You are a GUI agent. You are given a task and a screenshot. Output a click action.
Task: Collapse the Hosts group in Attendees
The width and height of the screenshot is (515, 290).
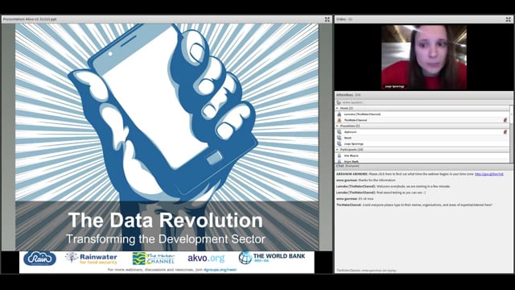(337, 108)
